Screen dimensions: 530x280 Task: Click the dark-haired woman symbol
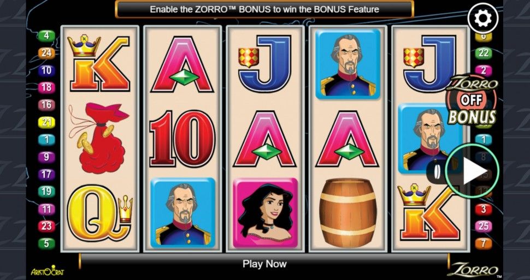tap(266, 213)
